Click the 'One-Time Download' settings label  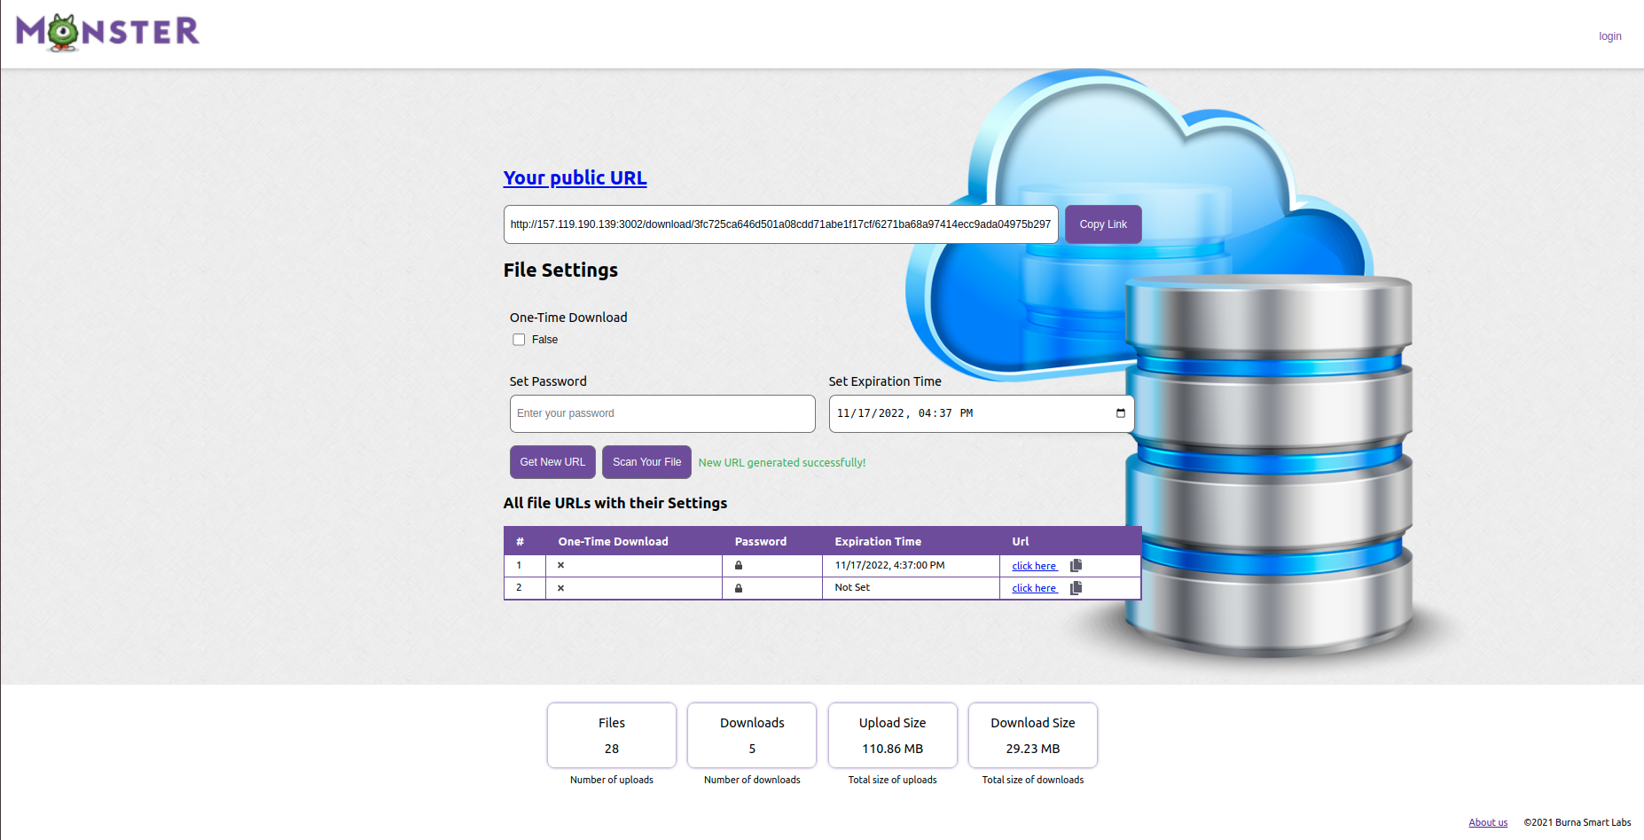pos(568,318)
